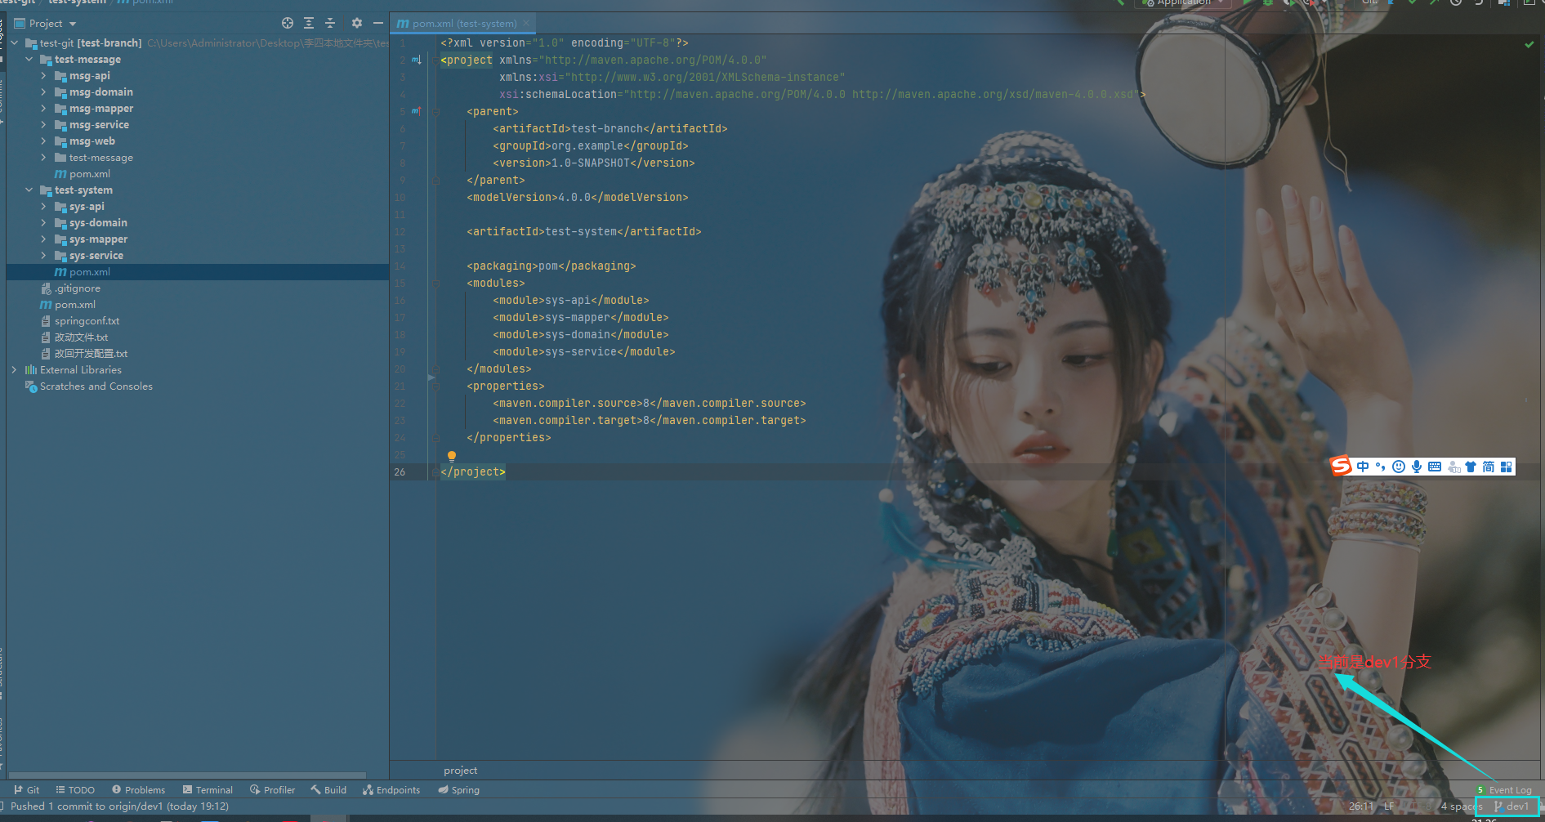Open the Spring tool window

pyautogui.click(x=458, y=789)
